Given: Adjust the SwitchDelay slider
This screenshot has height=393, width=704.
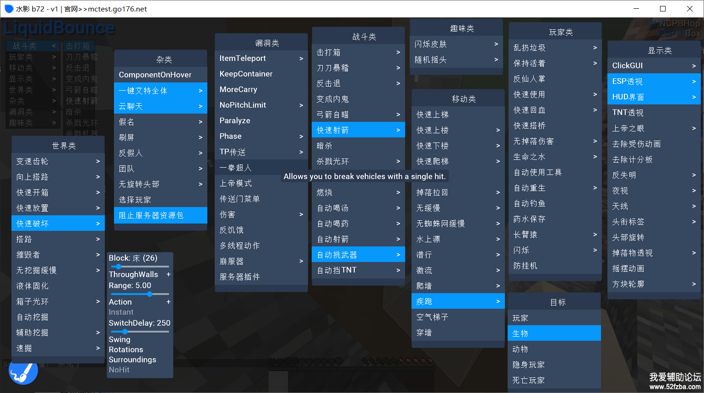Looking at the screenshot, I should pos(140,332).
